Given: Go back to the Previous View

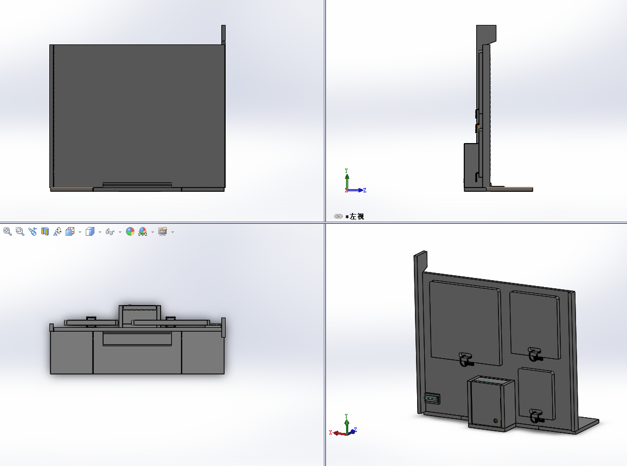Looking at the screenshot, I should click(33, 231).
